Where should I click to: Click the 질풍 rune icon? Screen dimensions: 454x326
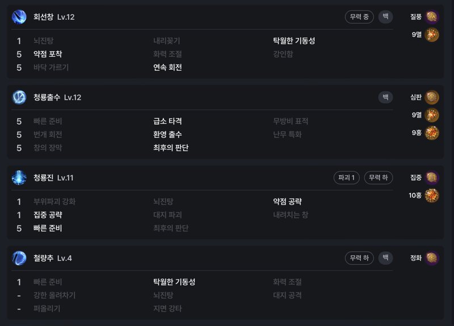[432, 17]
